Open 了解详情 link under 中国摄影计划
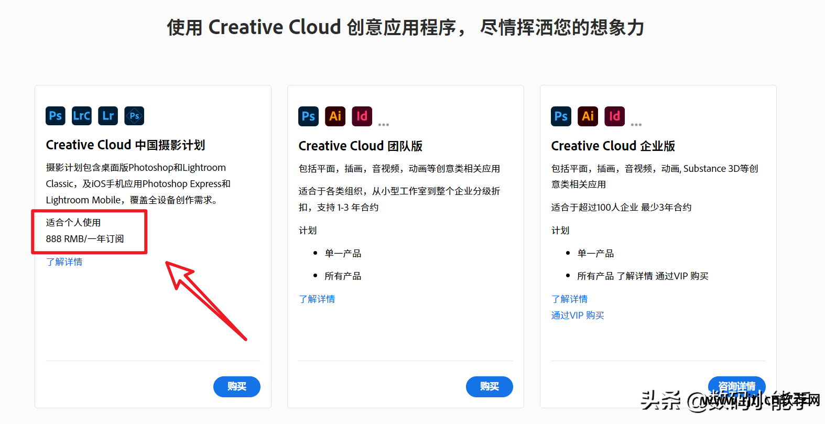 click(x=64, y=262)
